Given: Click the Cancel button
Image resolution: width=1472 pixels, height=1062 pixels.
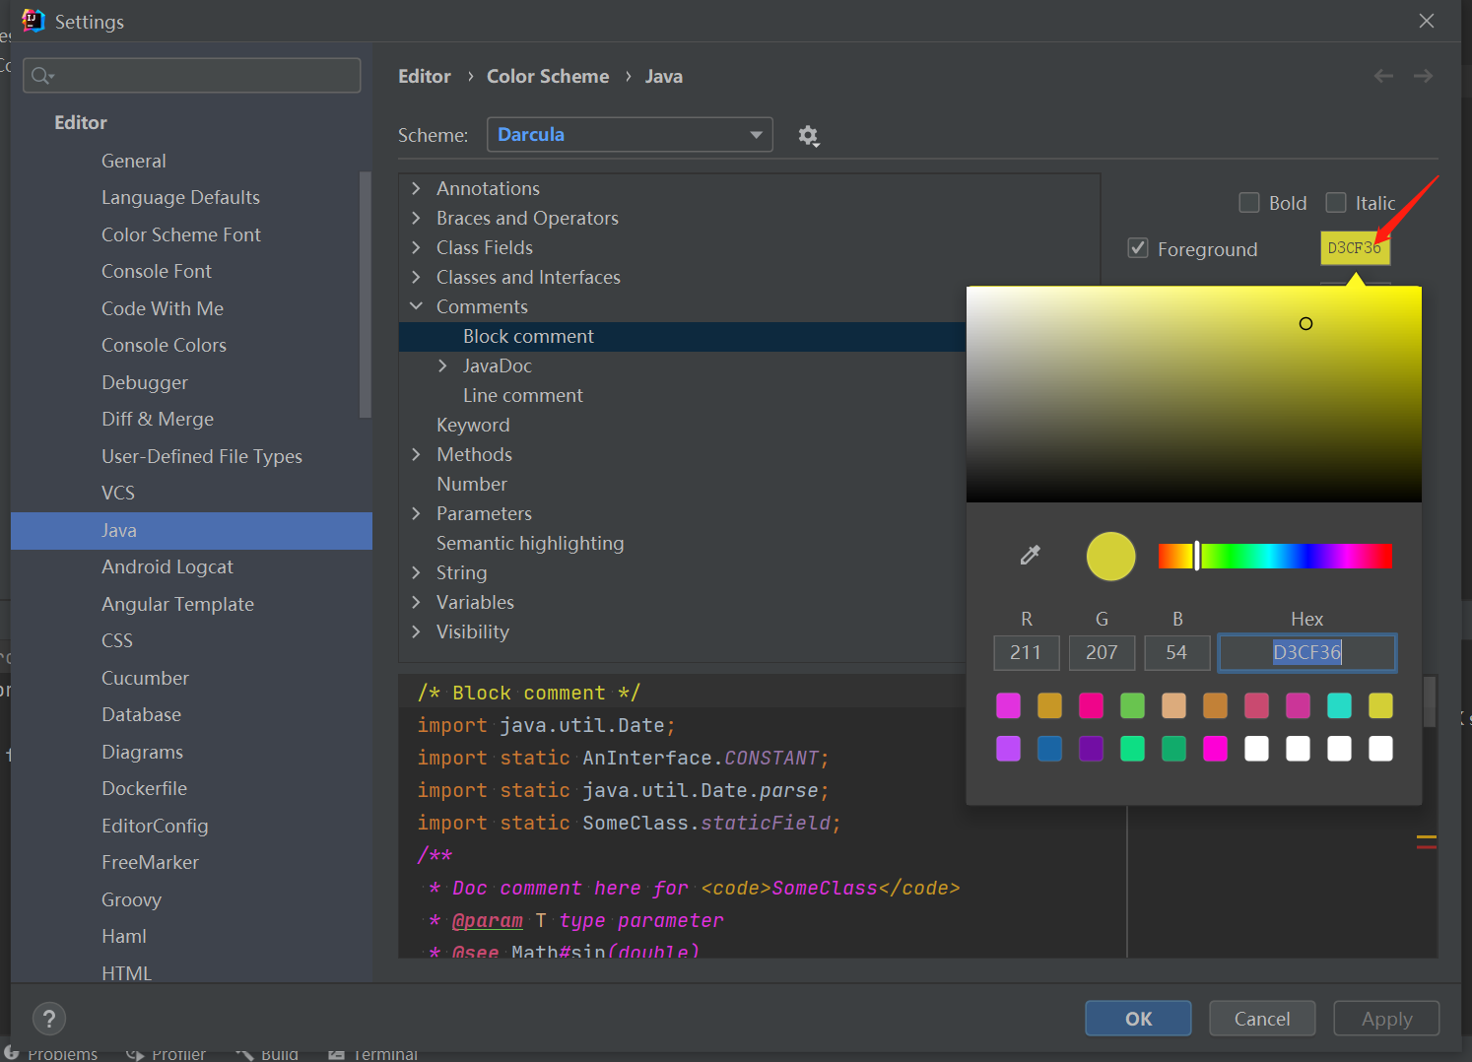Looking at the screenshot, I should pos(1261,1019).
